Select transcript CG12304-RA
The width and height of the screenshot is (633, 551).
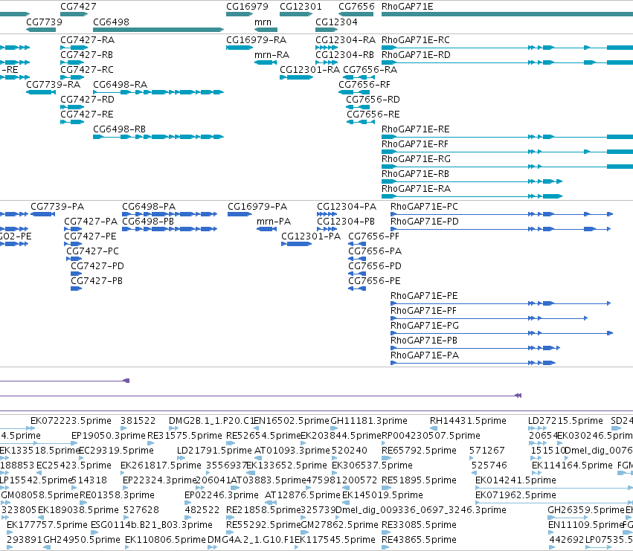click(327, 48)
